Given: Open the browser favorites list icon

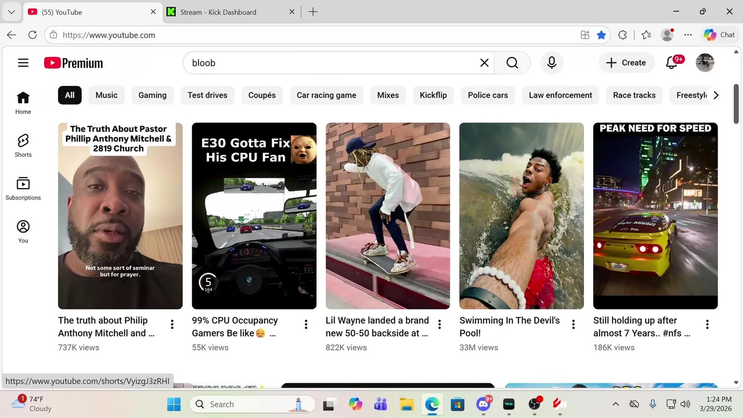Looking at the screenshot, I should pos(647,35).
